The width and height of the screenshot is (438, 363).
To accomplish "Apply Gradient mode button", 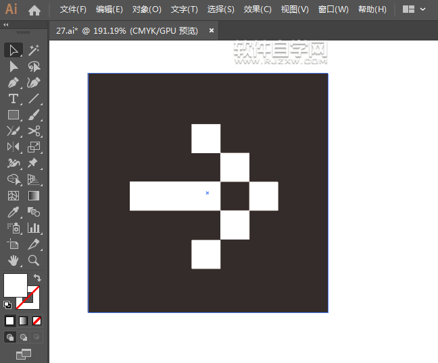I will (23, 321).
